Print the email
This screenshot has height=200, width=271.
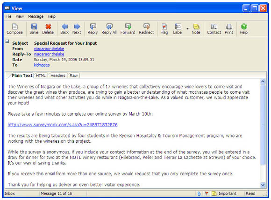[229, 29]
